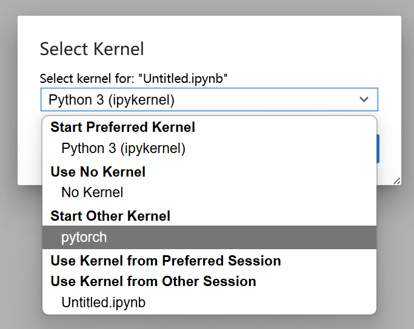Click the partially hidden blue Select button
414x329 pixels.
coord(378,149)
